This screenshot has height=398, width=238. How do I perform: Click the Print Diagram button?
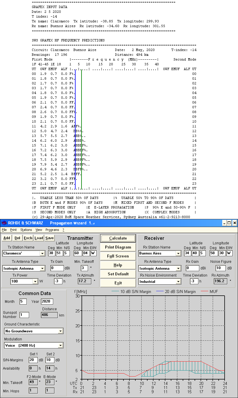118,247
